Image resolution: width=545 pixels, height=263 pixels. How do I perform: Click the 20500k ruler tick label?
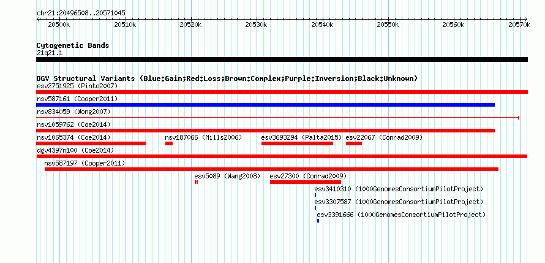59,25
